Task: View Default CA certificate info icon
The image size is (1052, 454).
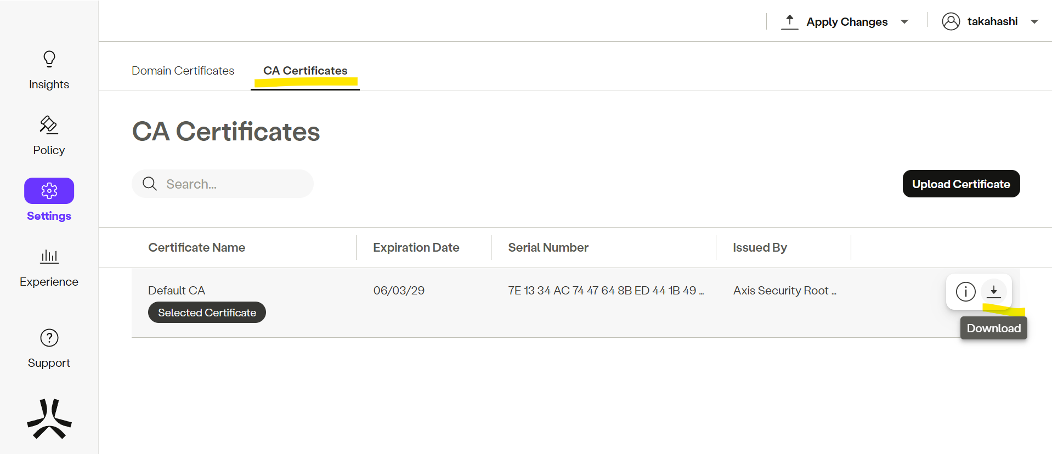Action: click(965, 291)
